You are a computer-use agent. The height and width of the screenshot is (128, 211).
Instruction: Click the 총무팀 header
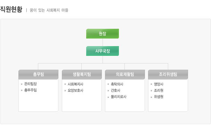coord(38,75)
